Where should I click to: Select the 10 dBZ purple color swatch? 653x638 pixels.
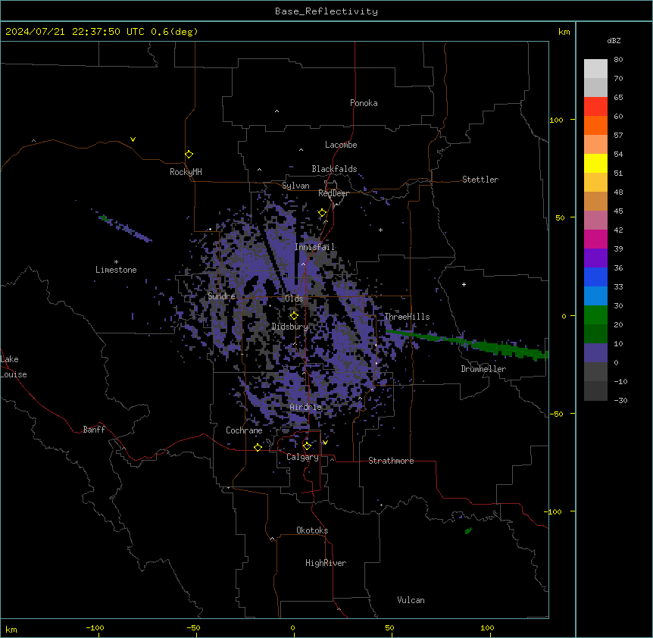595,353
